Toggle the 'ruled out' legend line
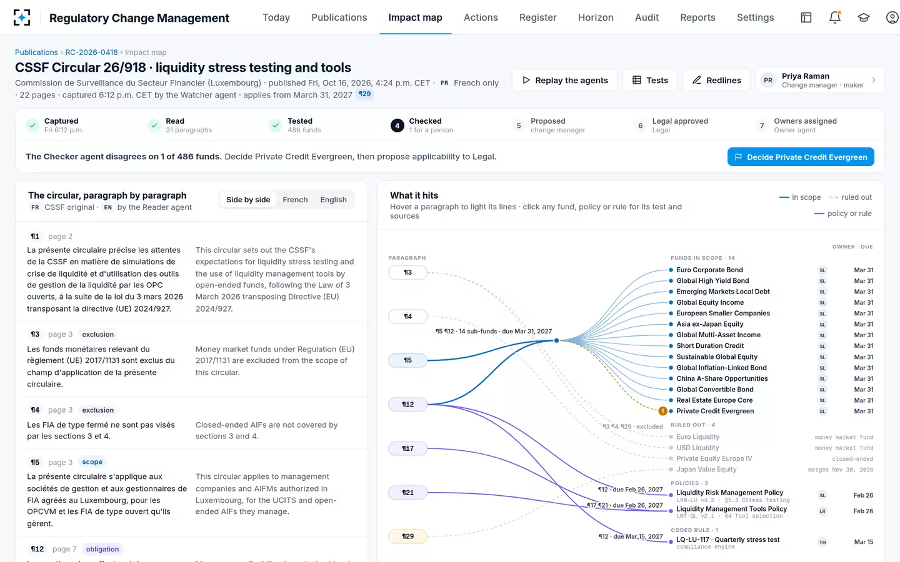 click(850, 197)
